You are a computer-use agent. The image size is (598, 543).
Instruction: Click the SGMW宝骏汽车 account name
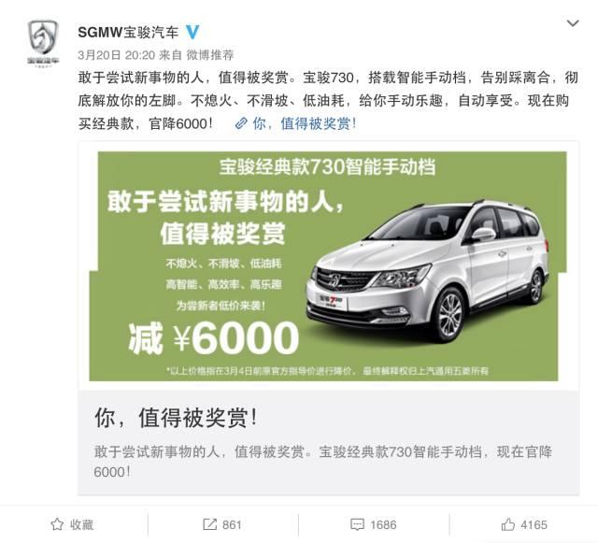(x=128, y=32)
